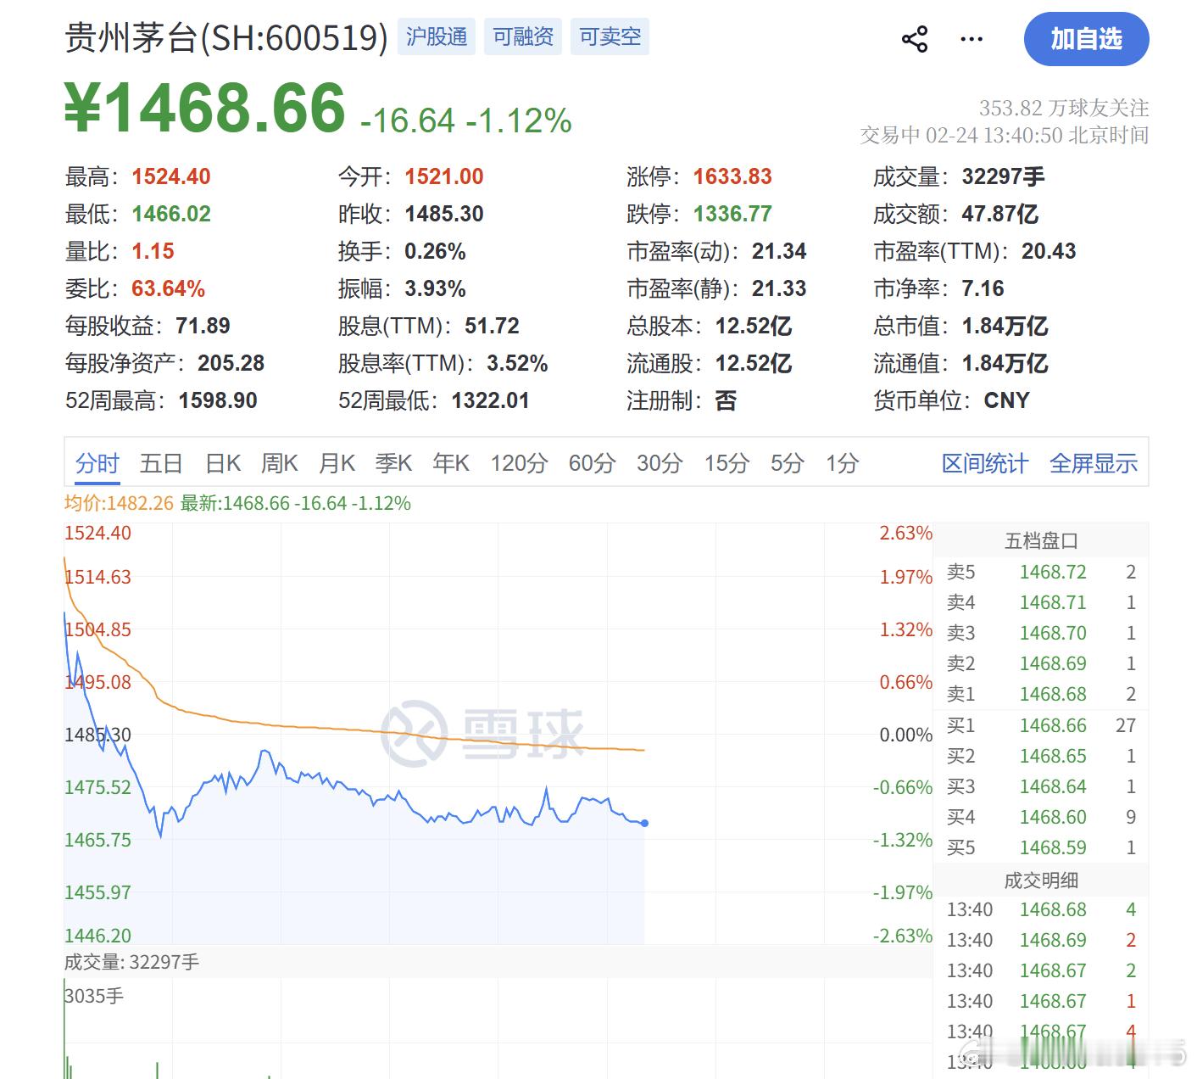1197x1079 pixels.
Task: Switch to the 日K candlestick tab
Action: (x=222, y=463)
